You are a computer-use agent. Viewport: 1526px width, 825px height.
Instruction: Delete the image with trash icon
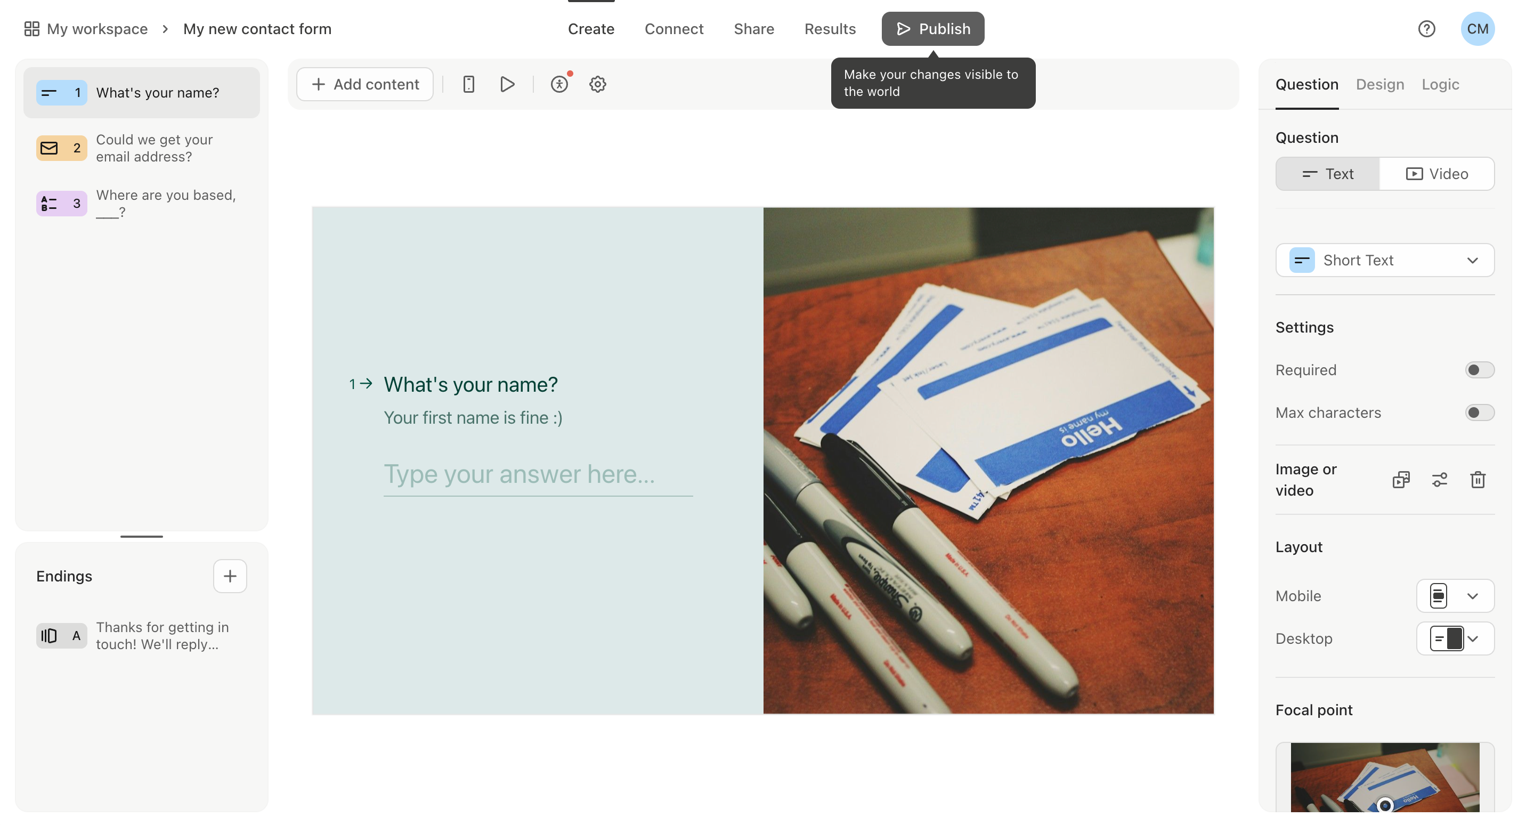[x=1478, y=480]
